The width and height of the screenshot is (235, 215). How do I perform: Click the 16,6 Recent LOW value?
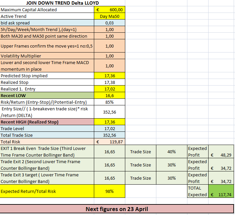pyautogui.click(x=109, y=95)
